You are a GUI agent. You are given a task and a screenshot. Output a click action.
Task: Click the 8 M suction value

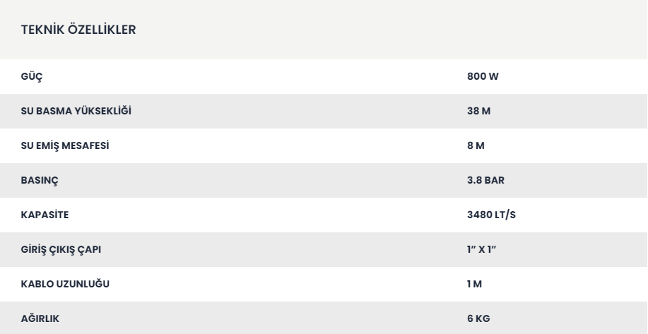click(476, 145)
